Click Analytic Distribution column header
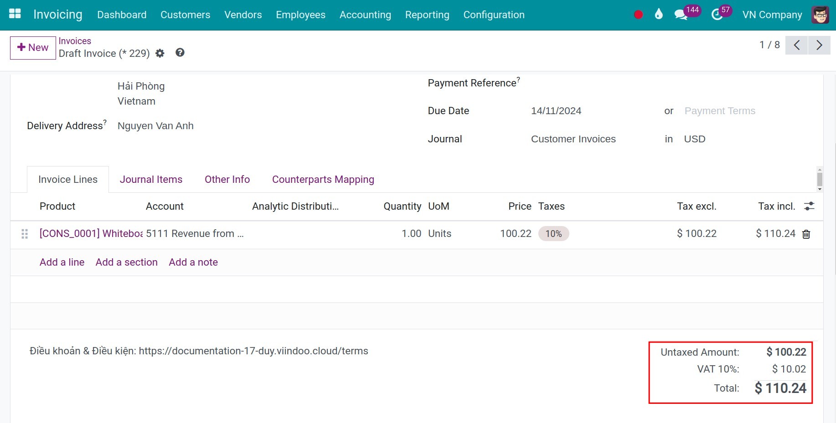Screen dimensions: 836x423 pyautogui.click(x=295, y=206)
